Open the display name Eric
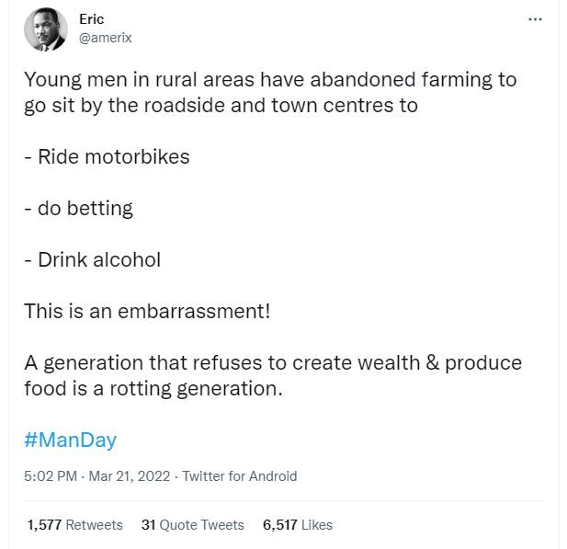 (91, 19)
